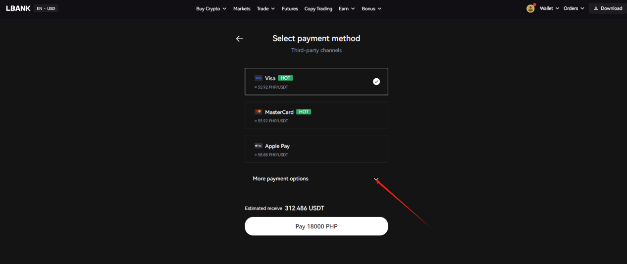Click the back arrow icon
The image size is (627, 264).
point(240,39)
